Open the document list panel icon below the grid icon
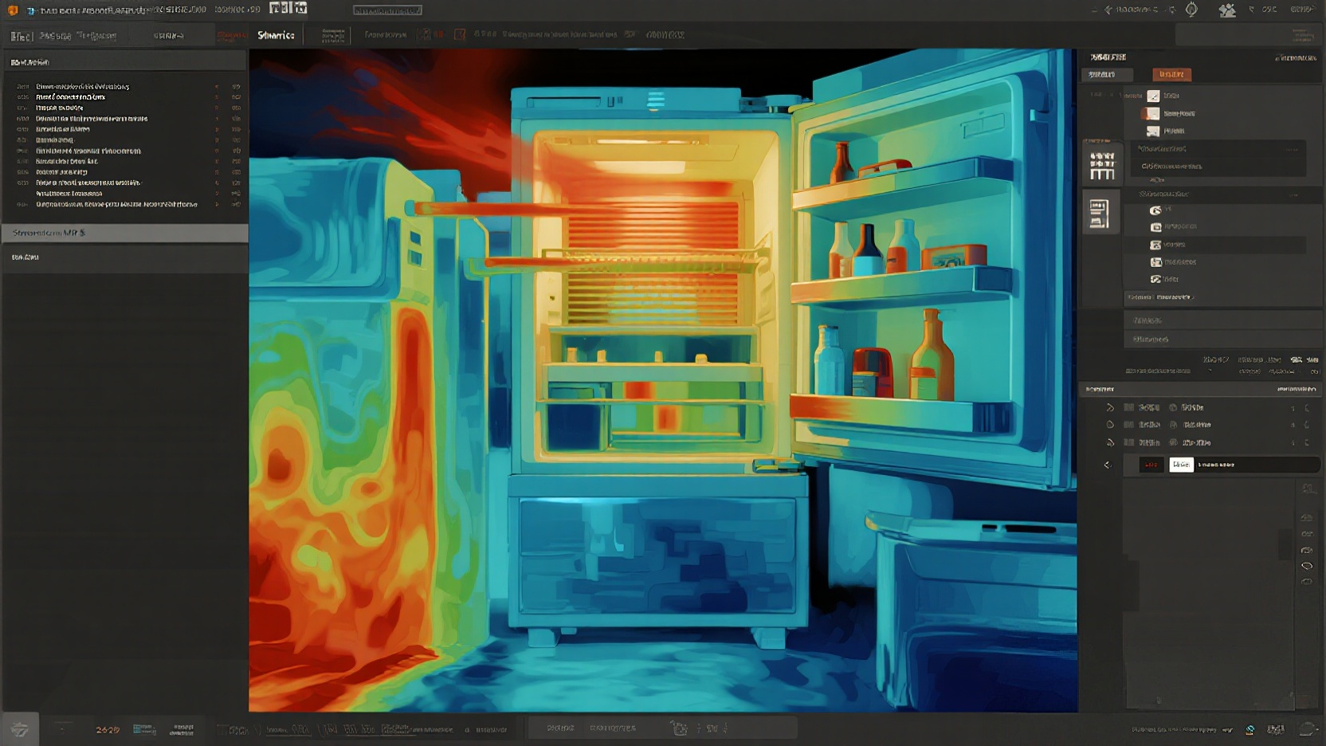Screen dimensions: 1326x746 pyautogui.click(x=1099, y=214)
